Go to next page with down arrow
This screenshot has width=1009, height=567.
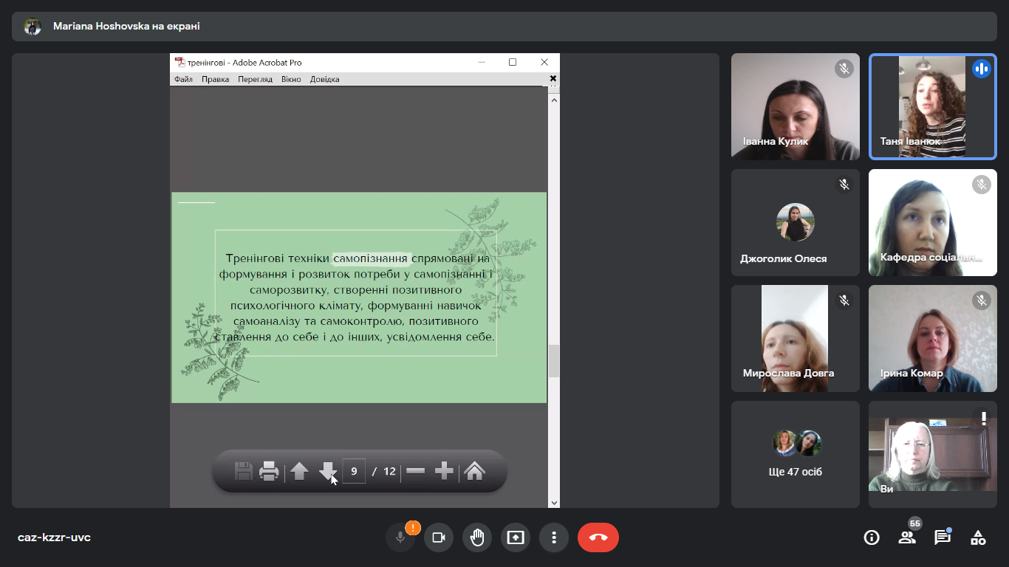pyautogui.click(x=327, y=471)
